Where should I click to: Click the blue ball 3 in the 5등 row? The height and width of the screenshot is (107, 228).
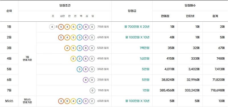point(80,69)
